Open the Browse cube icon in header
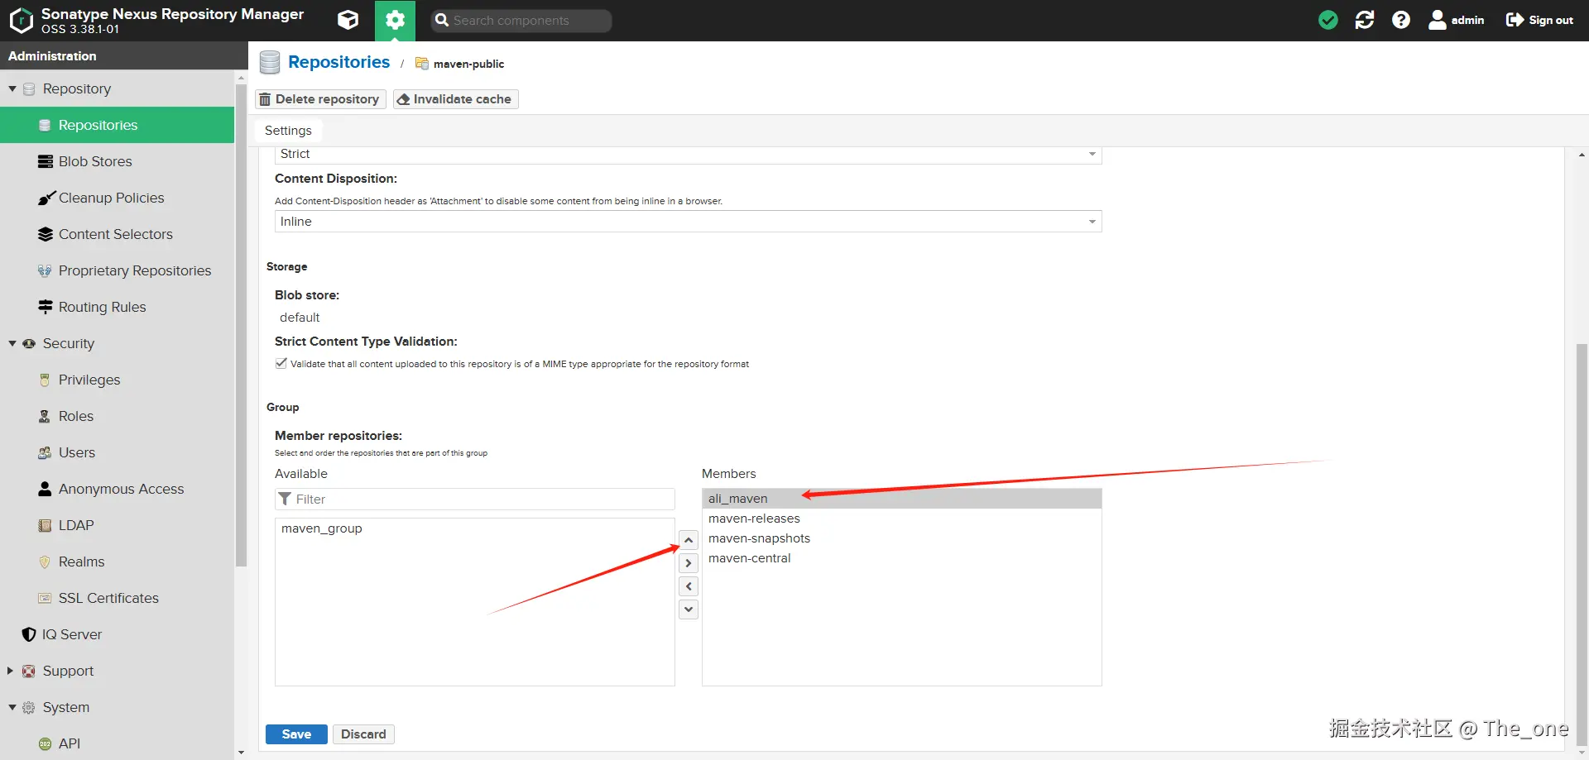 click(x=348, y=20)
